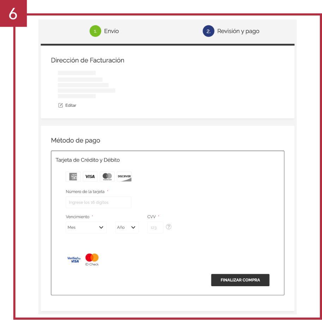The image size is (322, 320).
Task: Select the American Express card icon
Action: [73, 176]
